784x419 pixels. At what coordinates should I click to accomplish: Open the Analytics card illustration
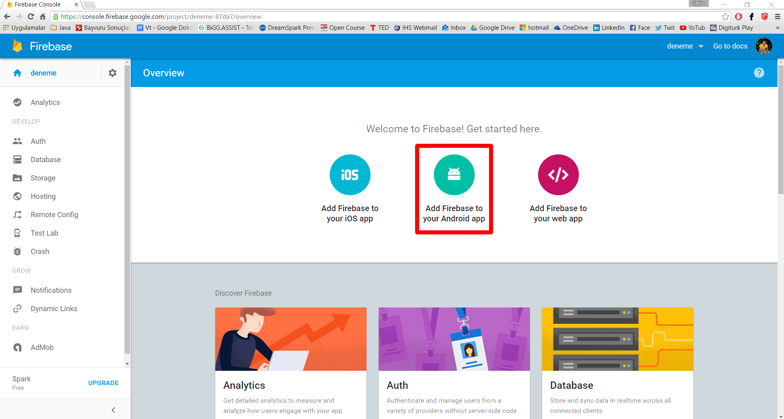point(290,339)
